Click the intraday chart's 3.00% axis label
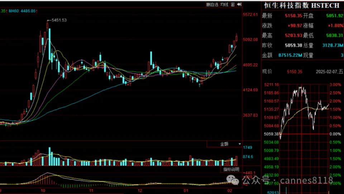The image size is (344, 194). (335, 84)
